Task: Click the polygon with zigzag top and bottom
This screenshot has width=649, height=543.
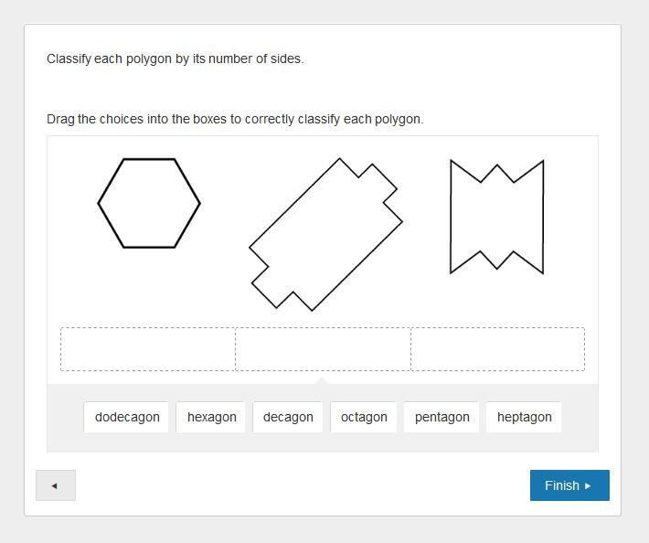Action: click(x=496, y=218)
